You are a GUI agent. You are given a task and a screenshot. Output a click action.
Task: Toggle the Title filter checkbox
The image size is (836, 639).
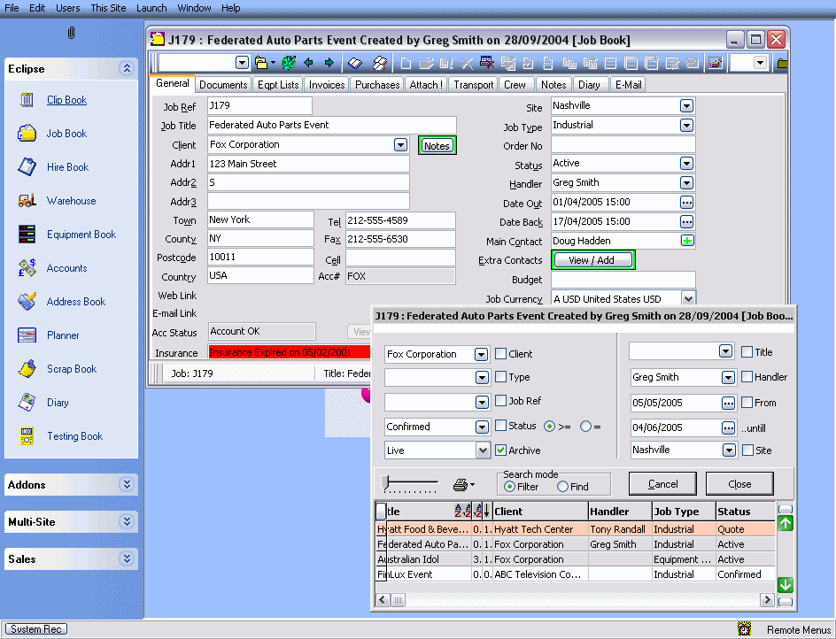click(747, 351)
